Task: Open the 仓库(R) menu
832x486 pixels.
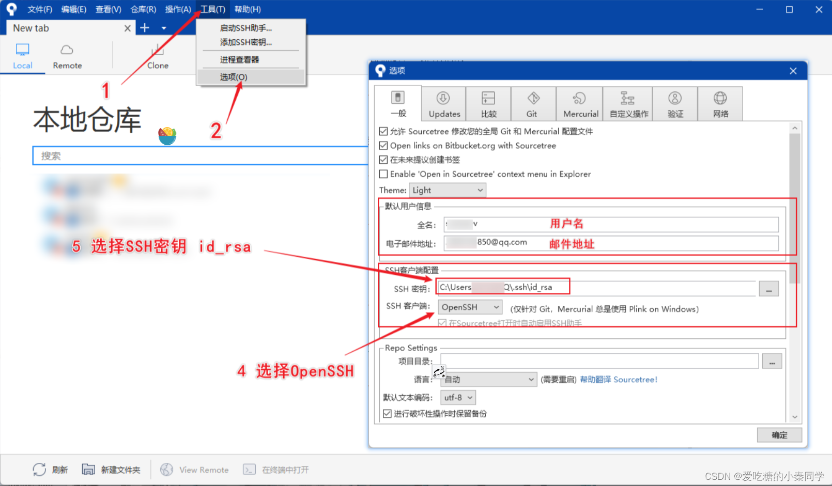Action: click(143, 9)
